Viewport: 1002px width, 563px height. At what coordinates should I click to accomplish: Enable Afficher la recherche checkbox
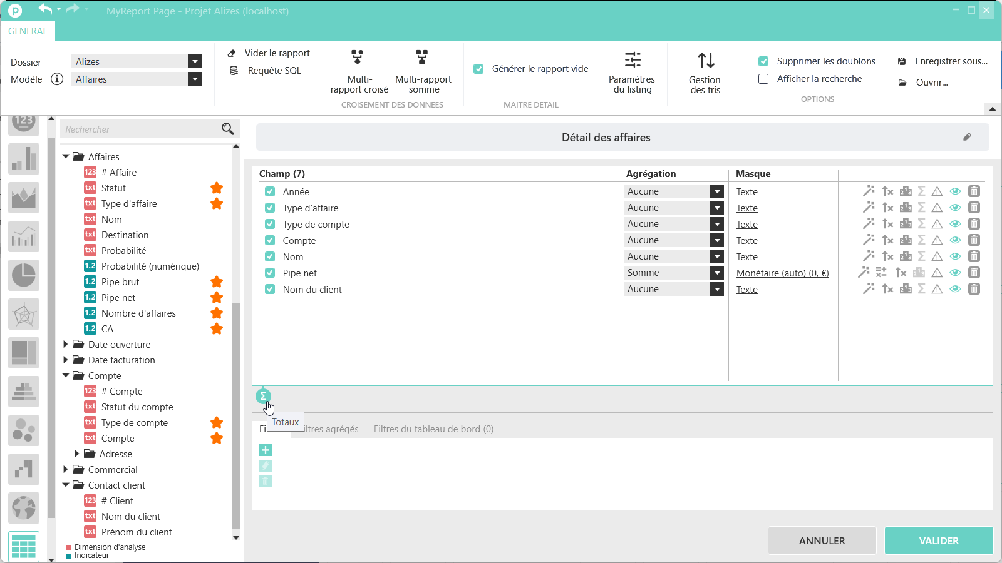pos(763,79)
